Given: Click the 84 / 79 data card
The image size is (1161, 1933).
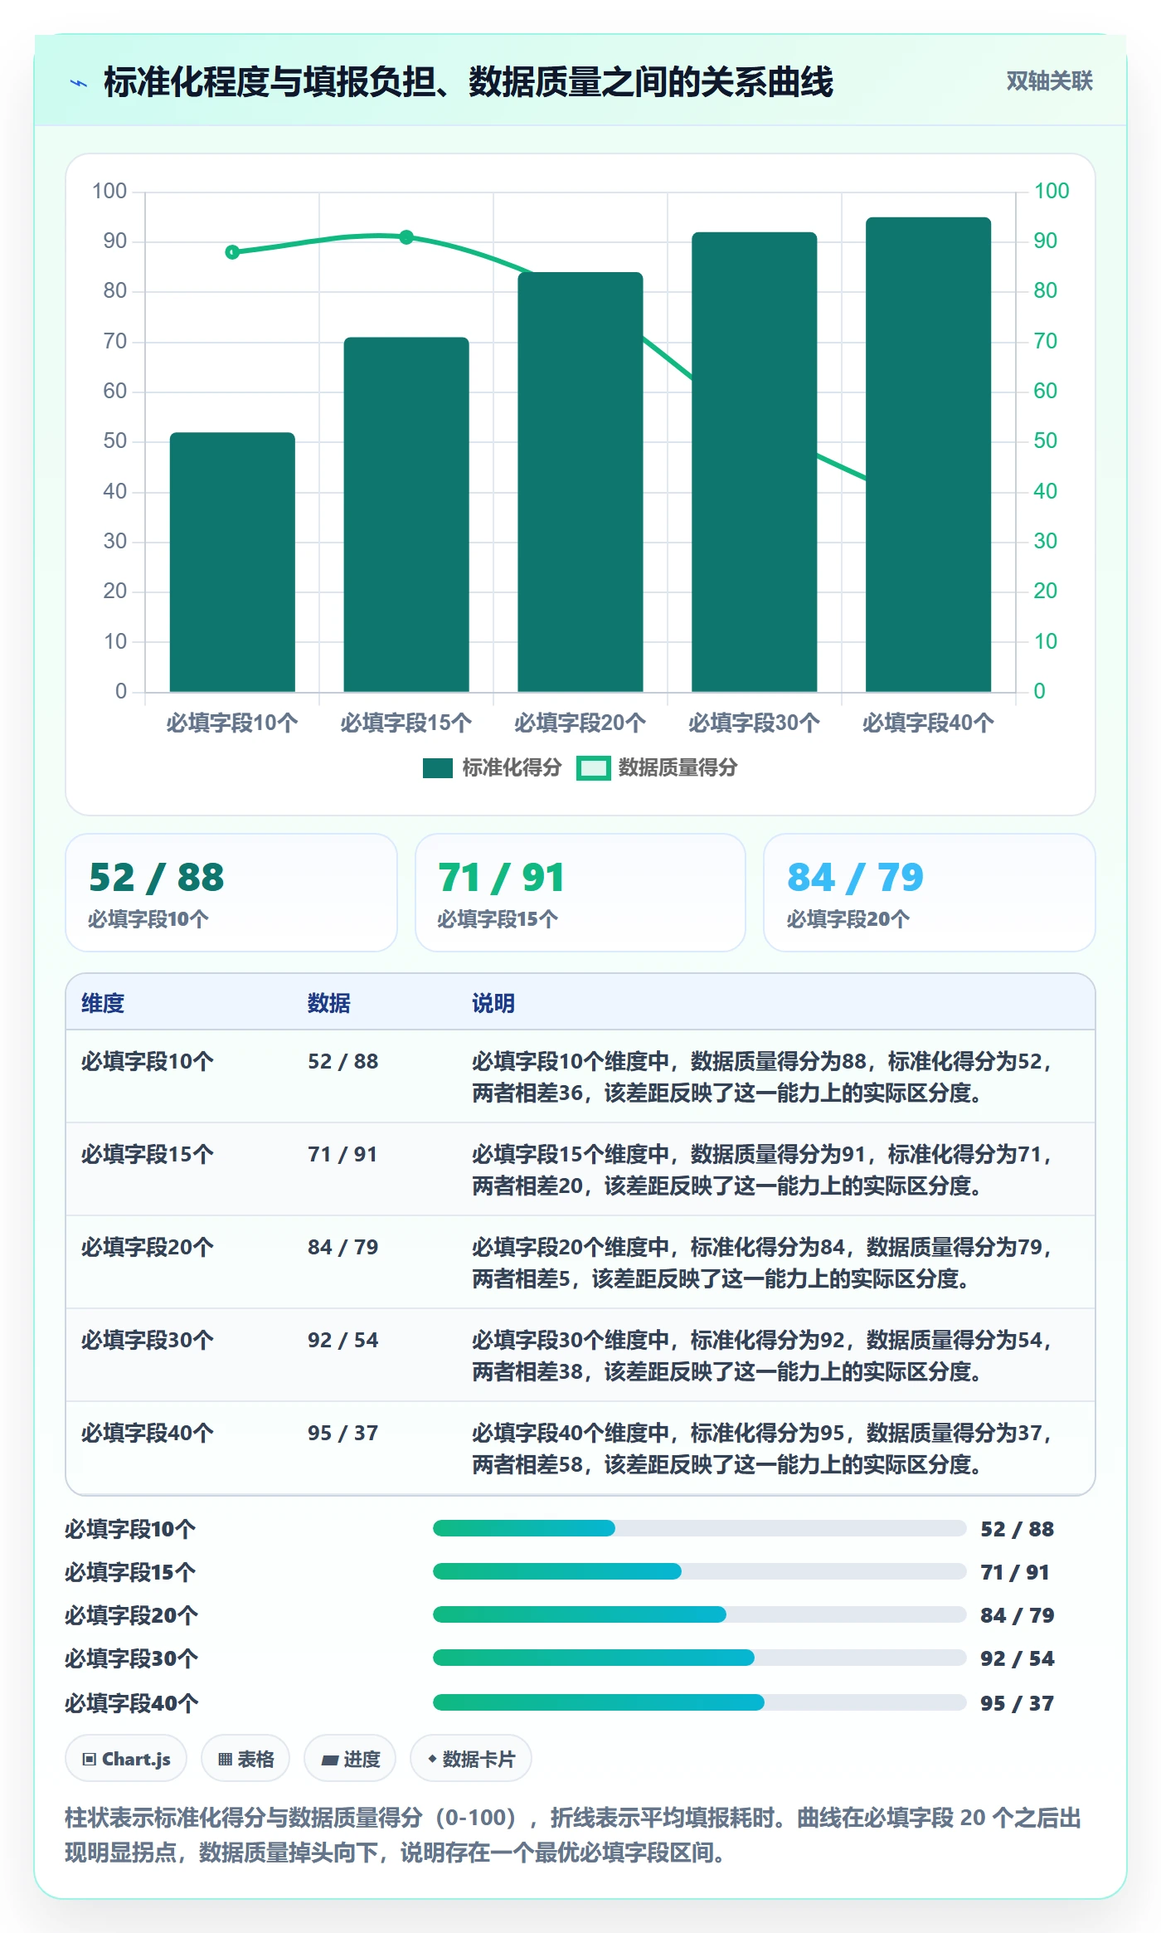Looking at the screenshot, I should 930,893.
